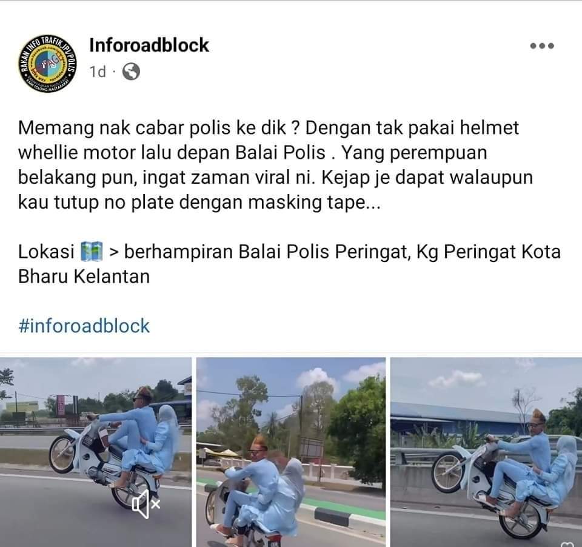Select the caption line starting Memang nak cabar
The image size is (582, 547).
tap(269, 128)
